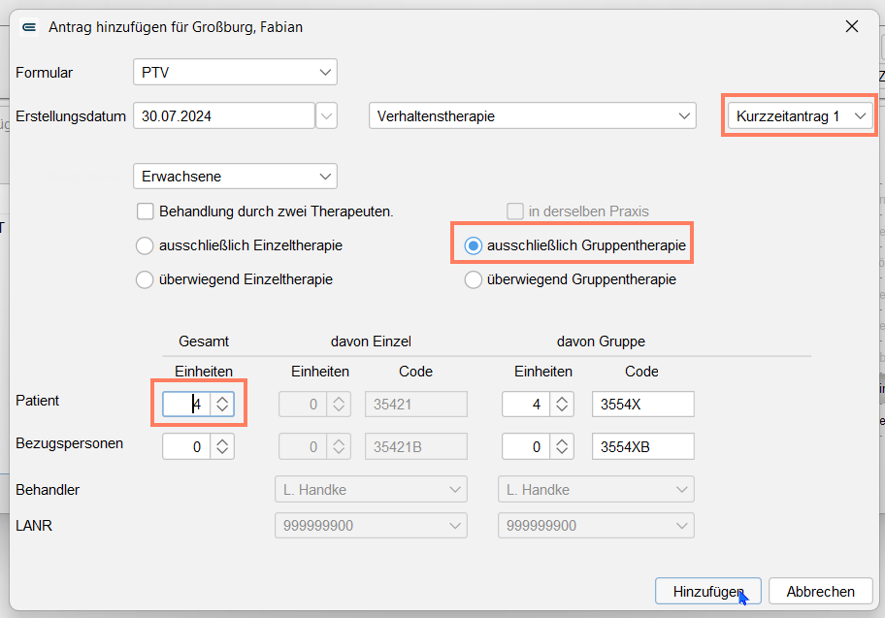
Task: Click the Gesamt column heading
Action: click(x=204, y=342)
